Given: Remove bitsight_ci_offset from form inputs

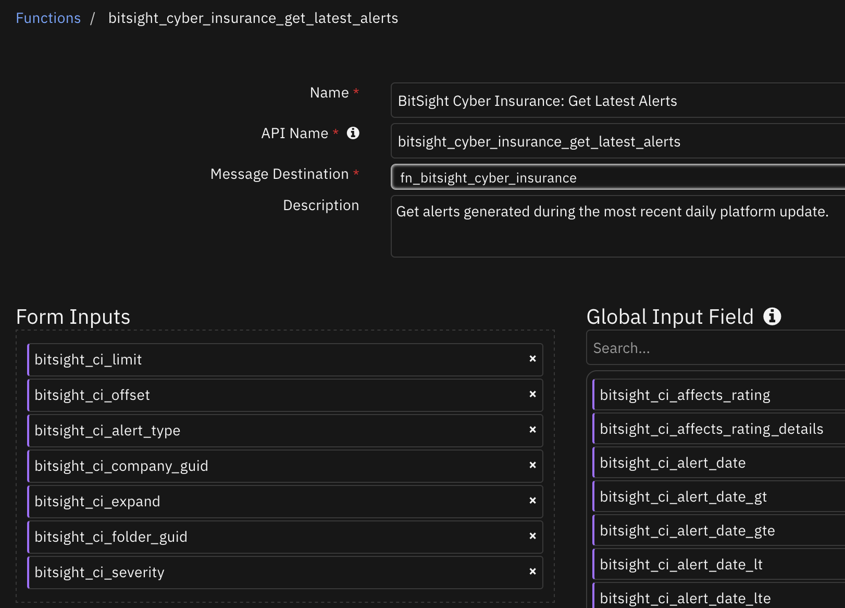Looking at the screenshot, I should [532, 394].
